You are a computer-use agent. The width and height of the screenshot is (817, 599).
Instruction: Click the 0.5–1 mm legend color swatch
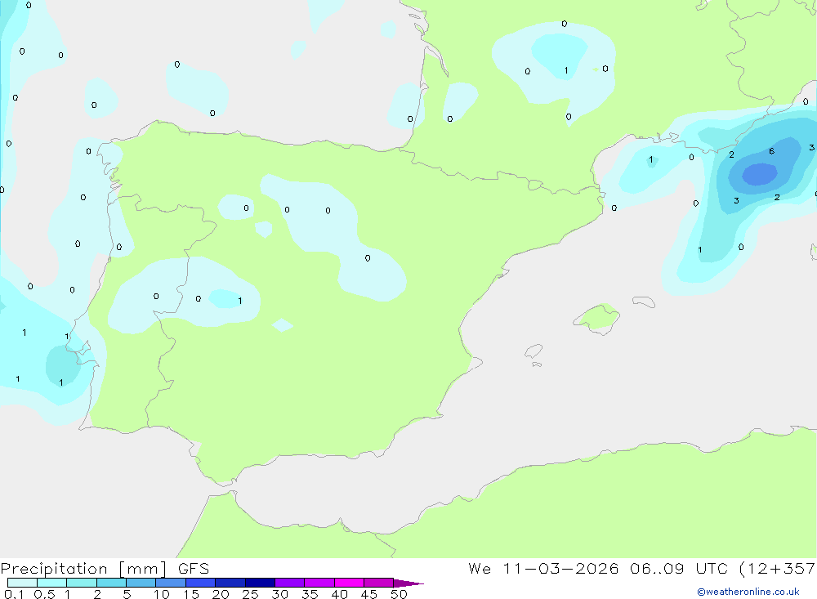point(51,583)
